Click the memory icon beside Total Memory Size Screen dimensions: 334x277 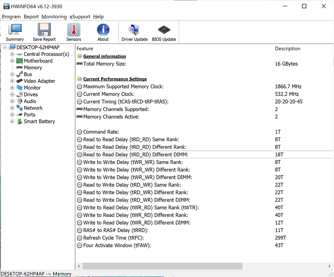pos(79,64)
